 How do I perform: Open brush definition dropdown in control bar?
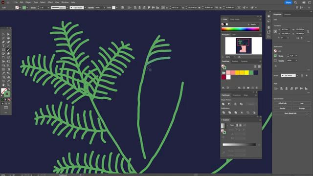tap(85, 8)
